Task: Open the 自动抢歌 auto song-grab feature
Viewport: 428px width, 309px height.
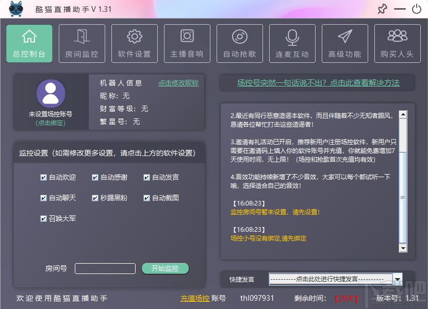Action: click(x=239, y=43)
